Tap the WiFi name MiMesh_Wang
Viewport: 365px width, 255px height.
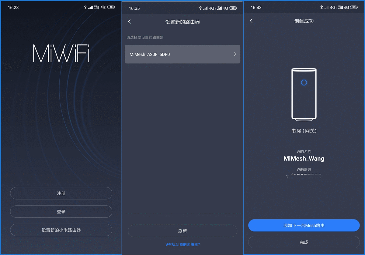click(x=304, y=159)
